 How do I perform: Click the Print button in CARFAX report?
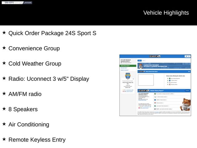(187, 56)
